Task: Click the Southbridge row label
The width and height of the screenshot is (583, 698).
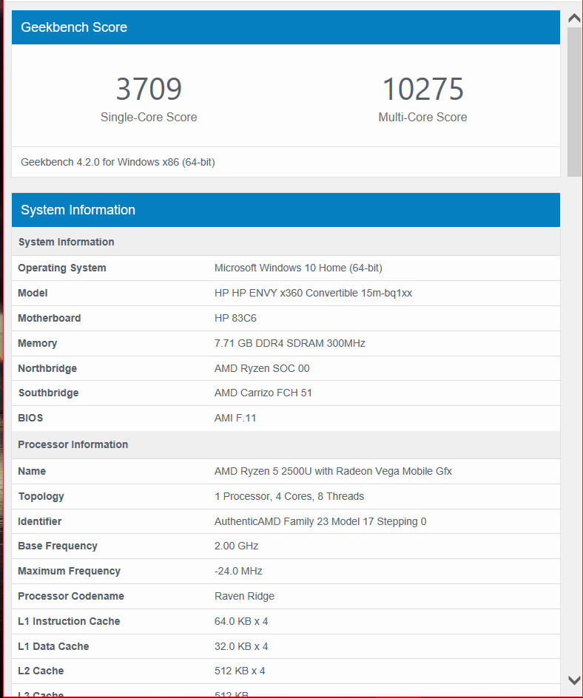Action: [x=48, y=393]
